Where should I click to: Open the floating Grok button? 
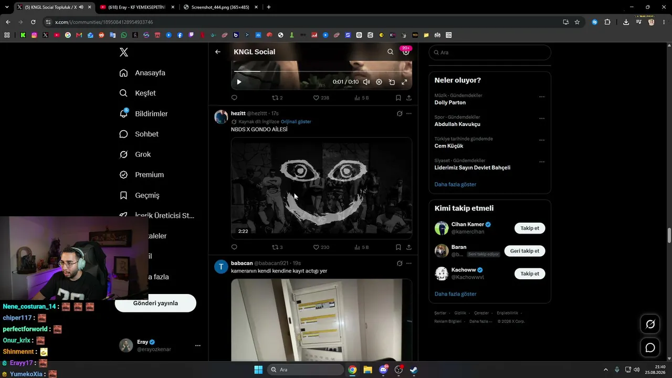pos(650,324)
